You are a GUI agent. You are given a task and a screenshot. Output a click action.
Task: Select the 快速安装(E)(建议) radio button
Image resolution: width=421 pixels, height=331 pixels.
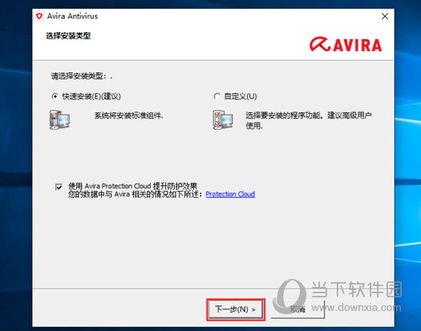(x=55, y=96)
